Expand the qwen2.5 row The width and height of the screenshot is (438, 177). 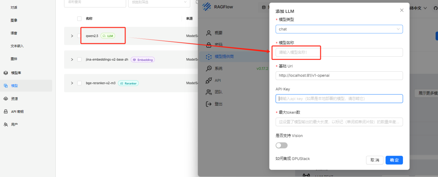point(72,36)
